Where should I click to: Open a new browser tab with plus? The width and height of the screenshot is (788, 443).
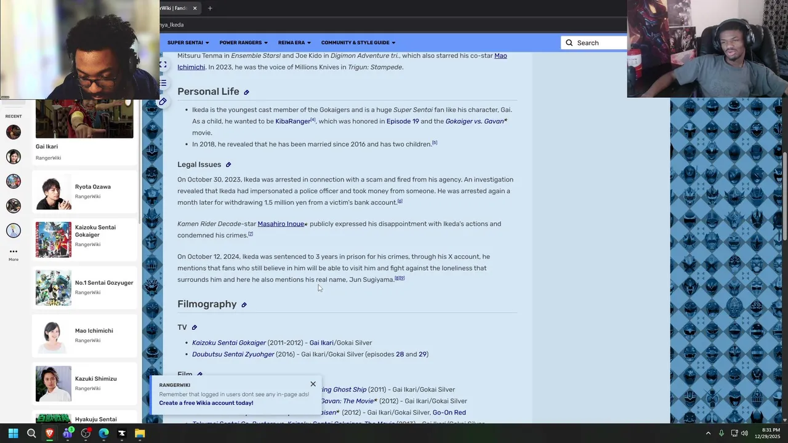[210, 8]
